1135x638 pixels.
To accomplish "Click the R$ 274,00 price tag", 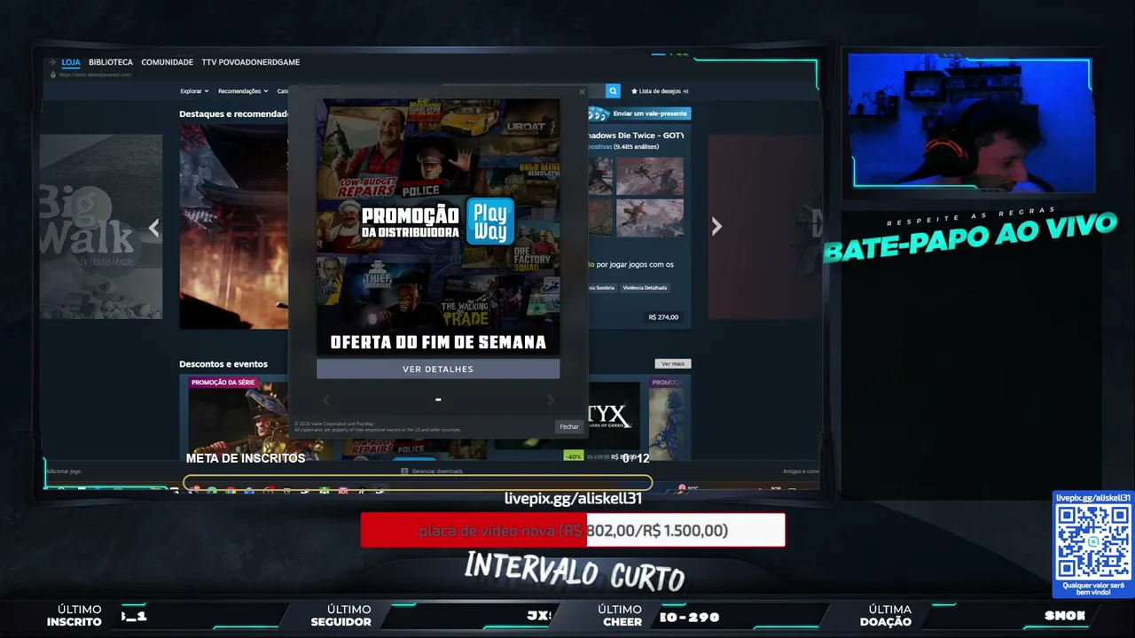I will 663,317.
